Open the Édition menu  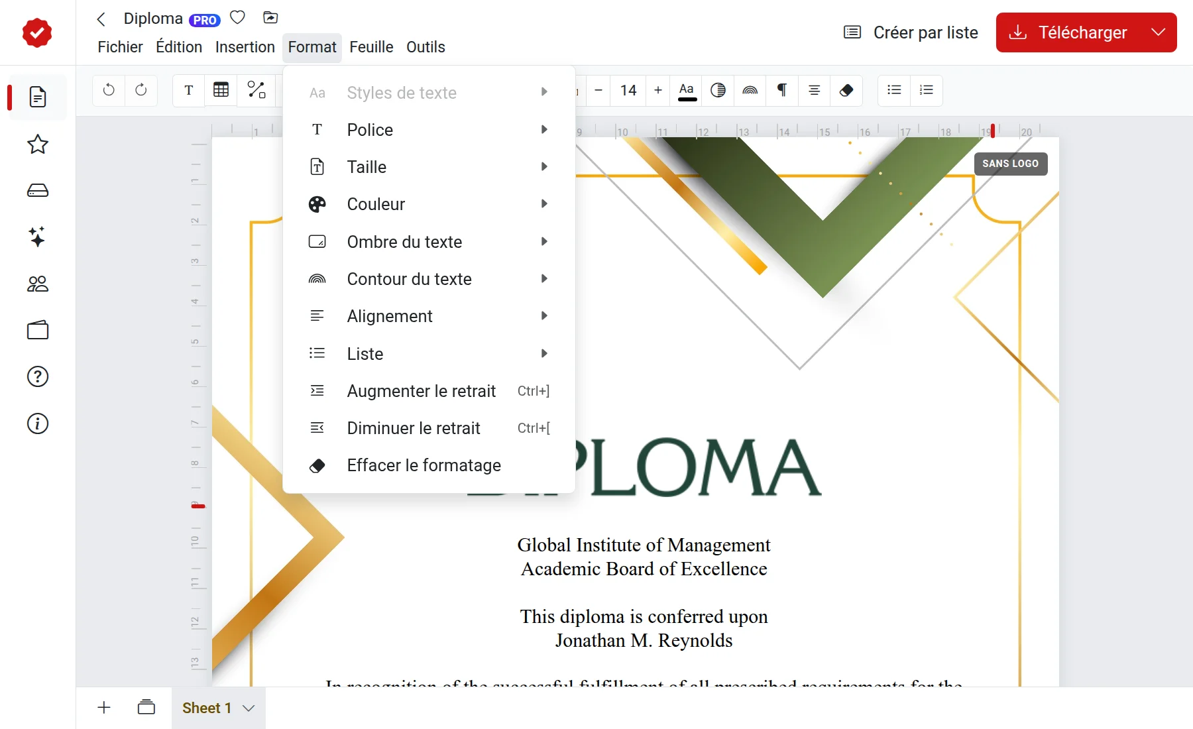click(x=179, y=47)
